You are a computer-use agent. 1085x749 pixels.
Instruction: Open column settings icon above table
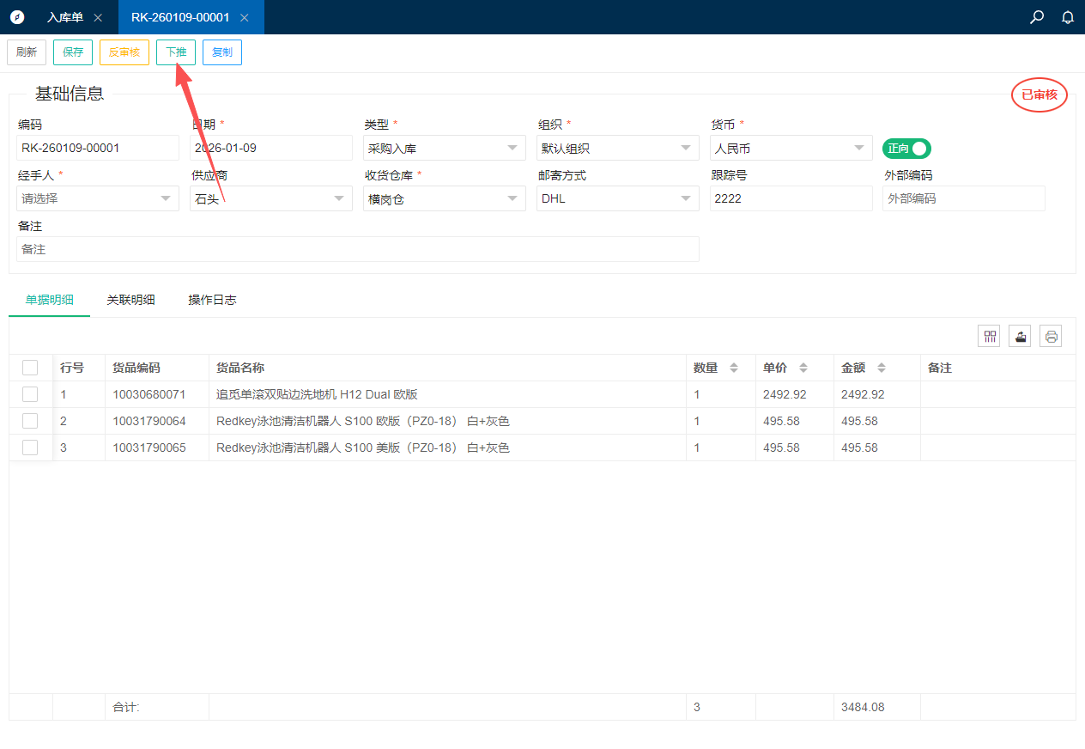pyautogui.click(x=990, y=336)
